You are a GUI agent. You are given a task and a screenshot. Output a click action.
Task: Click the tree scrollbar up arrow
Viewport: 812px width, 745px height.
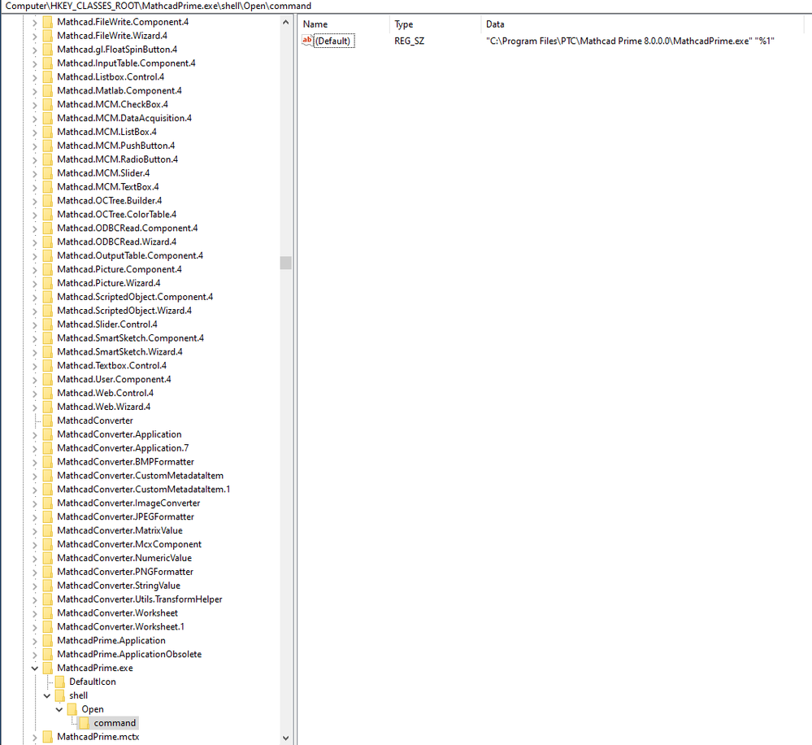tap(286, 22)
